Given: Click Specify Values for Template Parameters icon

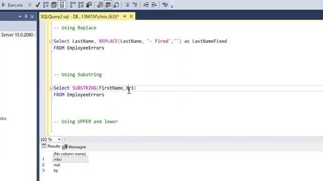Looking at the screenshot, I should coord(165,5).
